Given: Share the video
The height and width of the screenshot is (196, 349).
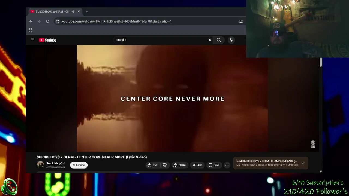Looking at the screenshot, I should [x=179, y=165].
